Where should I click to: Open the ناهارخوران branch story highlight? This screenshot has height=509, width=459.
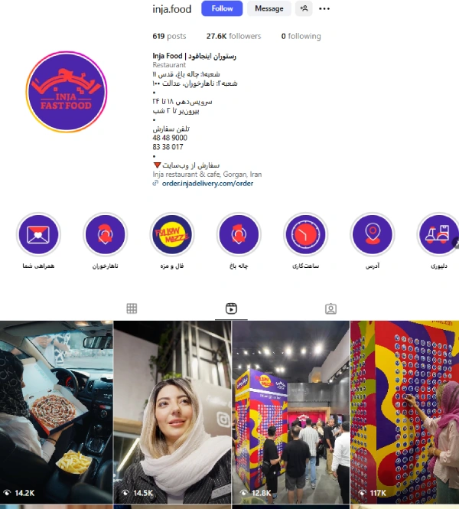[105, 234]
